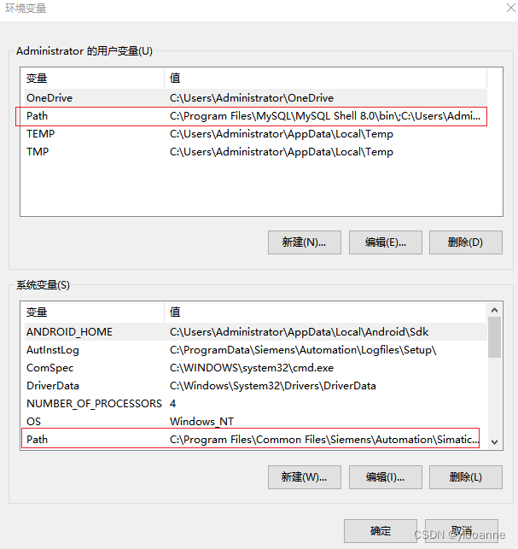Cancel with the 取消 button

tap(462, 531)
